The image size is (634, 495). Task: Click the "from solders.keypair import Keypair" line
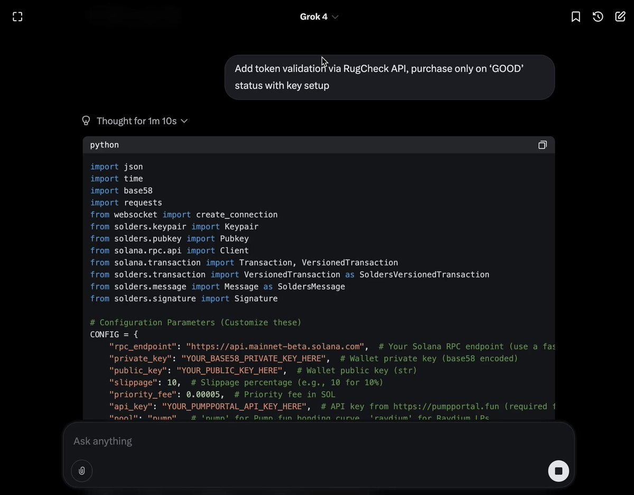174,227
